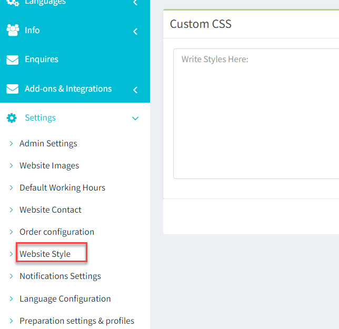Click the arrow icon beside Website Style
339x329 pixels.
(x=11, y=254)
